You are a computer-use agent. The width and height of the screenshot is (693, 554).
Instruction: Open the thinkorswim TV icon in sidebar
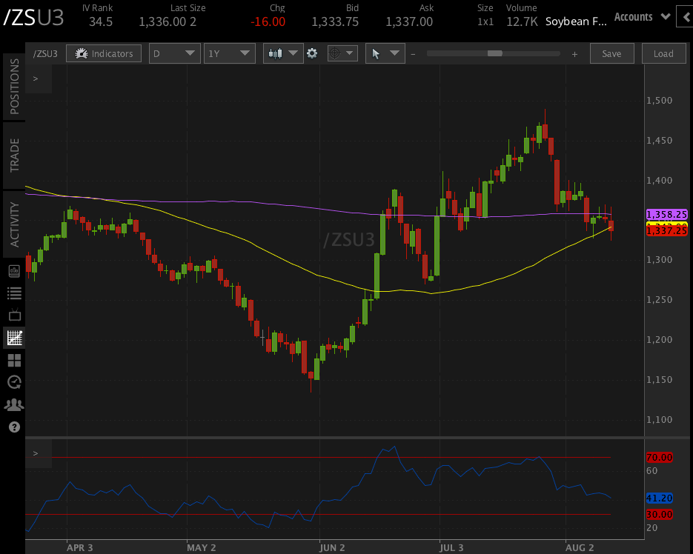pos(14,315)
